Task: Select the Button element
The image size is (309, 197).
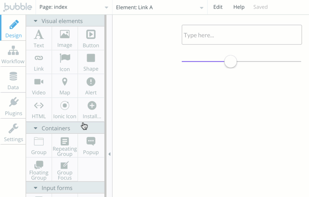Action: pos(91,38)
